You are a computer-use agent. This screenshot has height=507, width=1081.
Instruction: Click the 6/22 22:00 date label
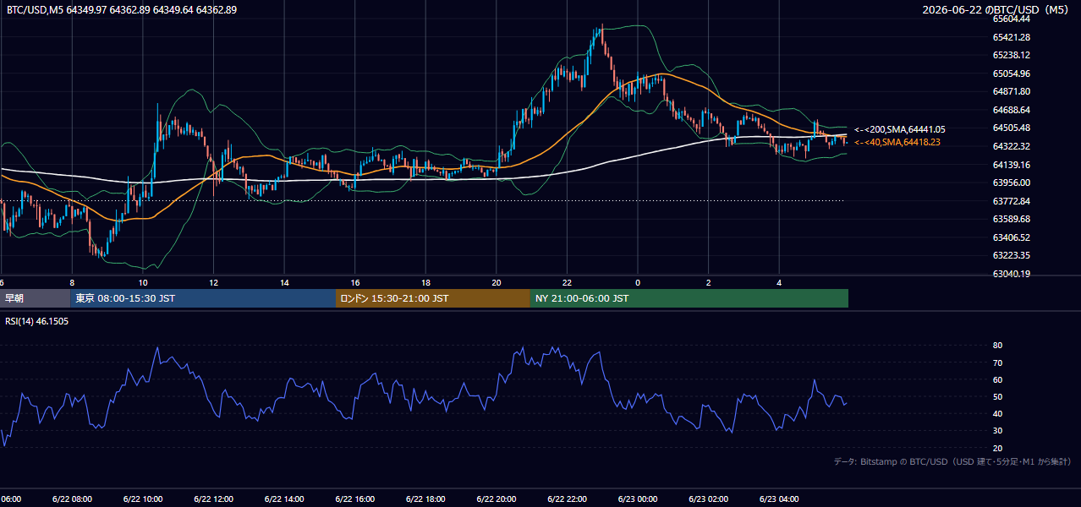(x=567, y=499)
